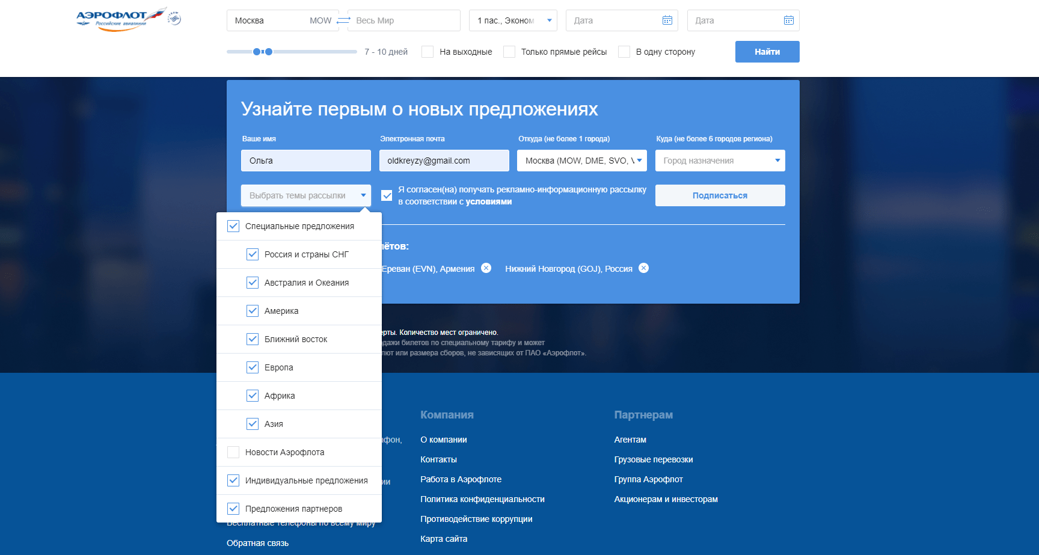This screenshot has height=555, width=1039.
Task: Uncheck Индивидуальные предложения topic
Action: point(233,480)
